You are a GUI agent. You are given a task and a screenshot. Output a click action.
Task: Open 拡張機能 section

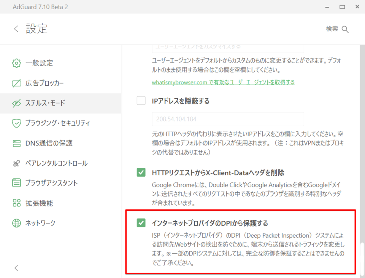click(60, 203)
